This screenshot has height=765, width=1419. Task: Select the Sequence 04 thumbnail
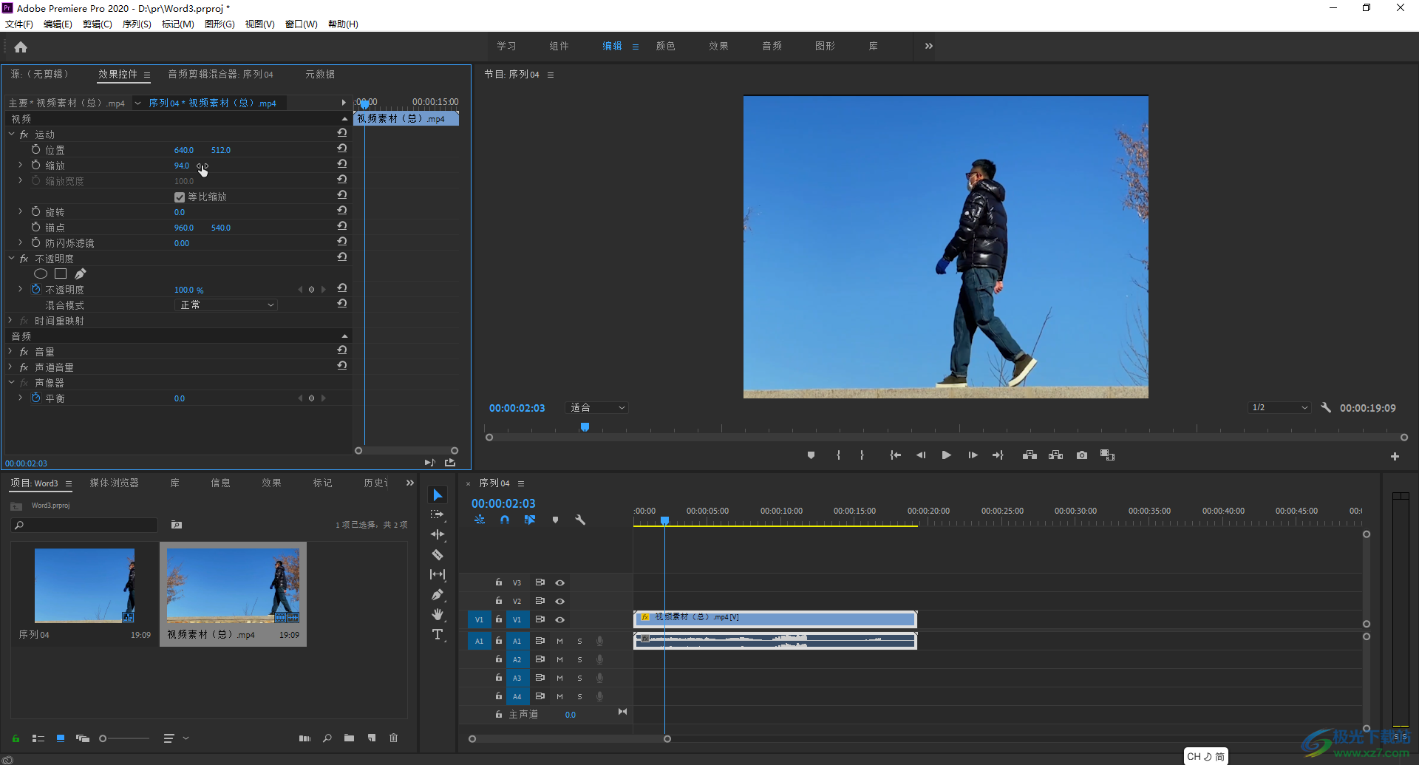[x=85, y=585]
